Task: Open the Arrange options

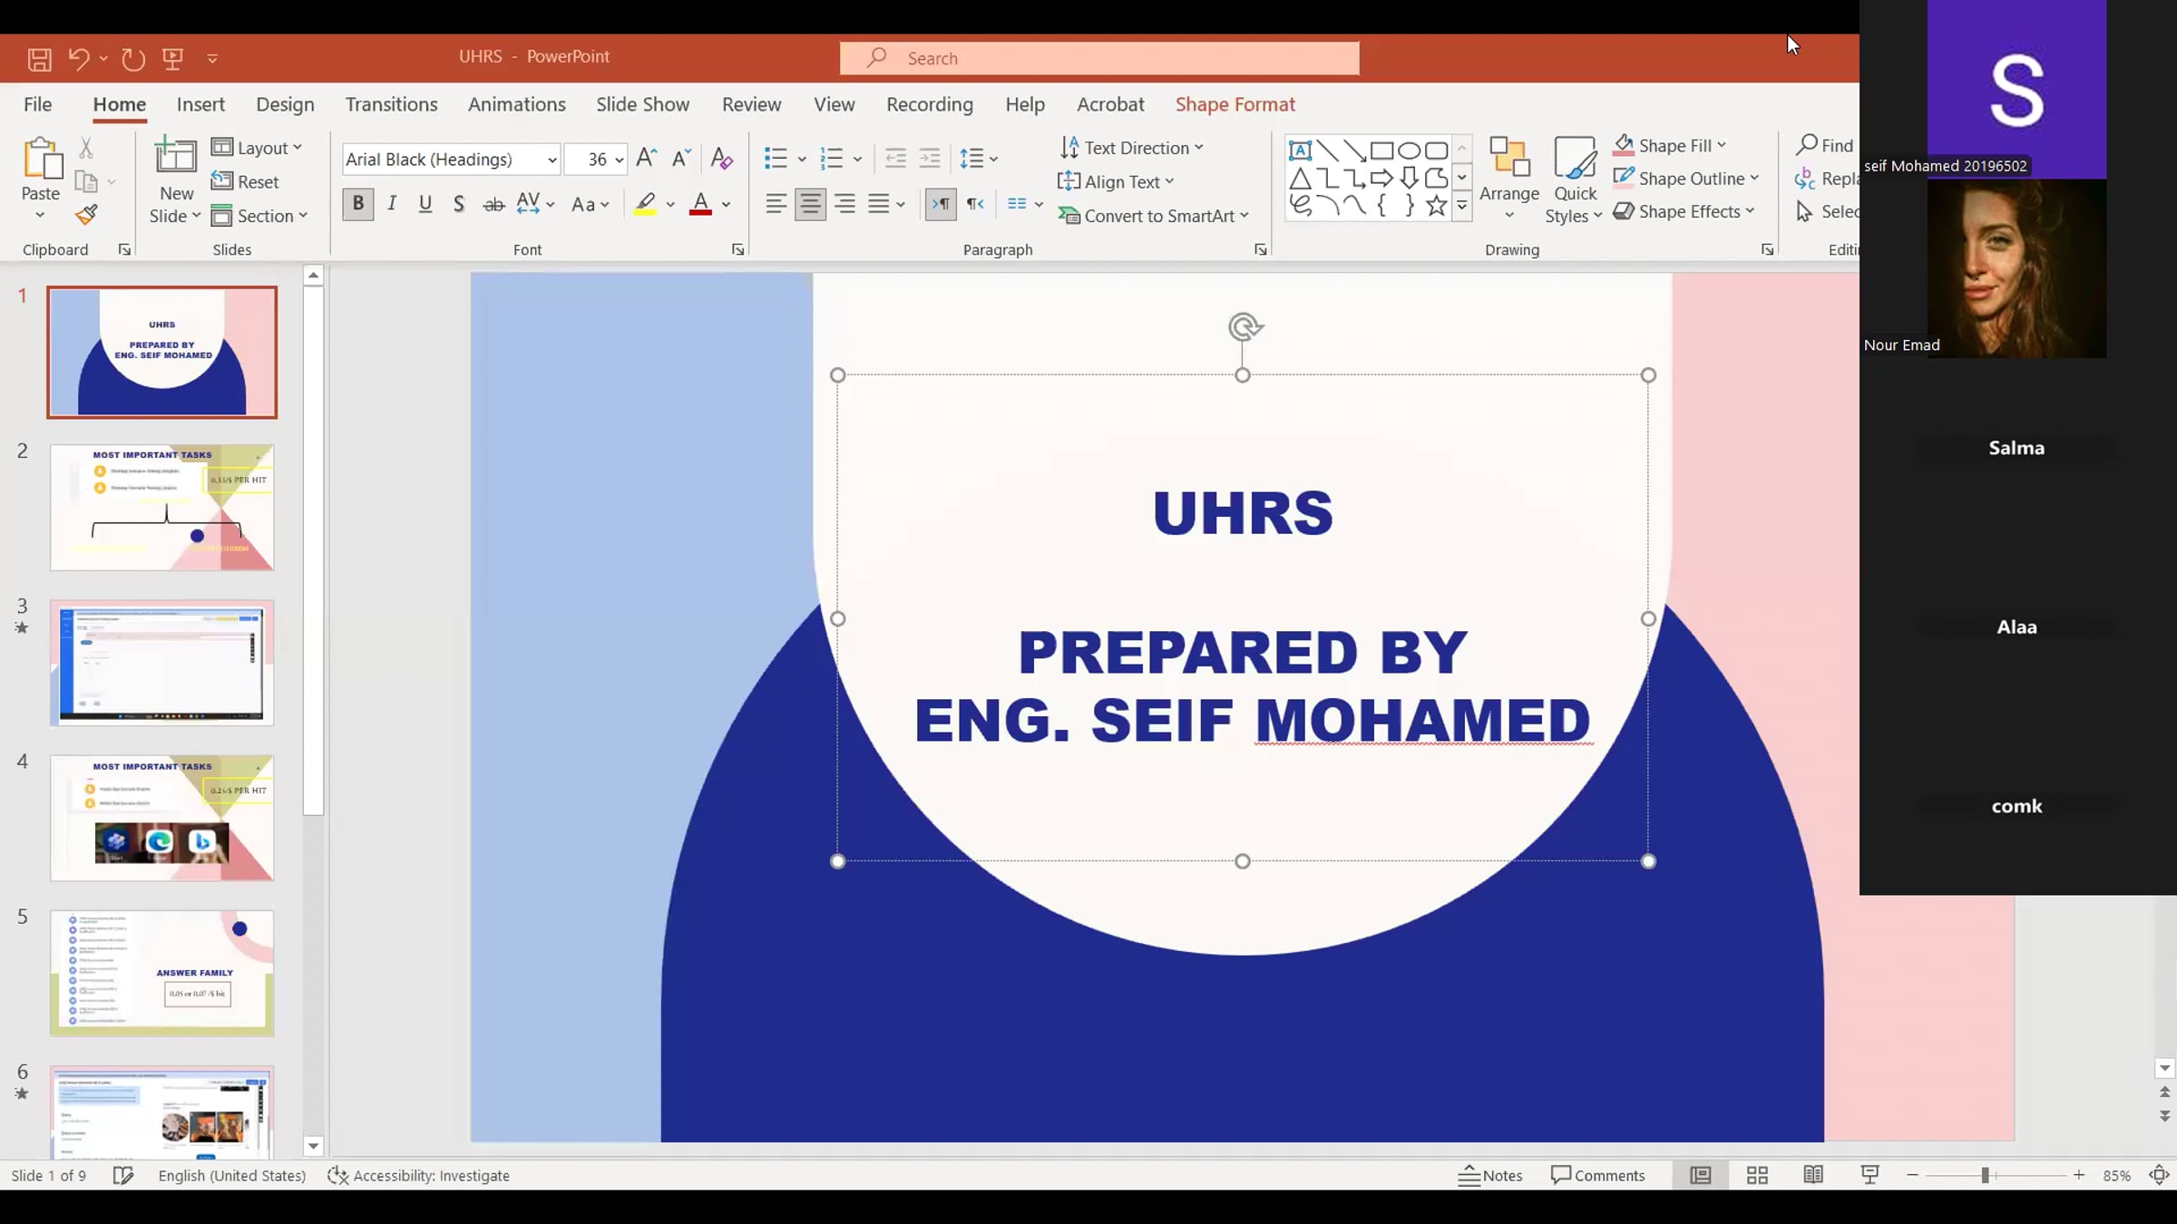Action: tap(1508, 179)
